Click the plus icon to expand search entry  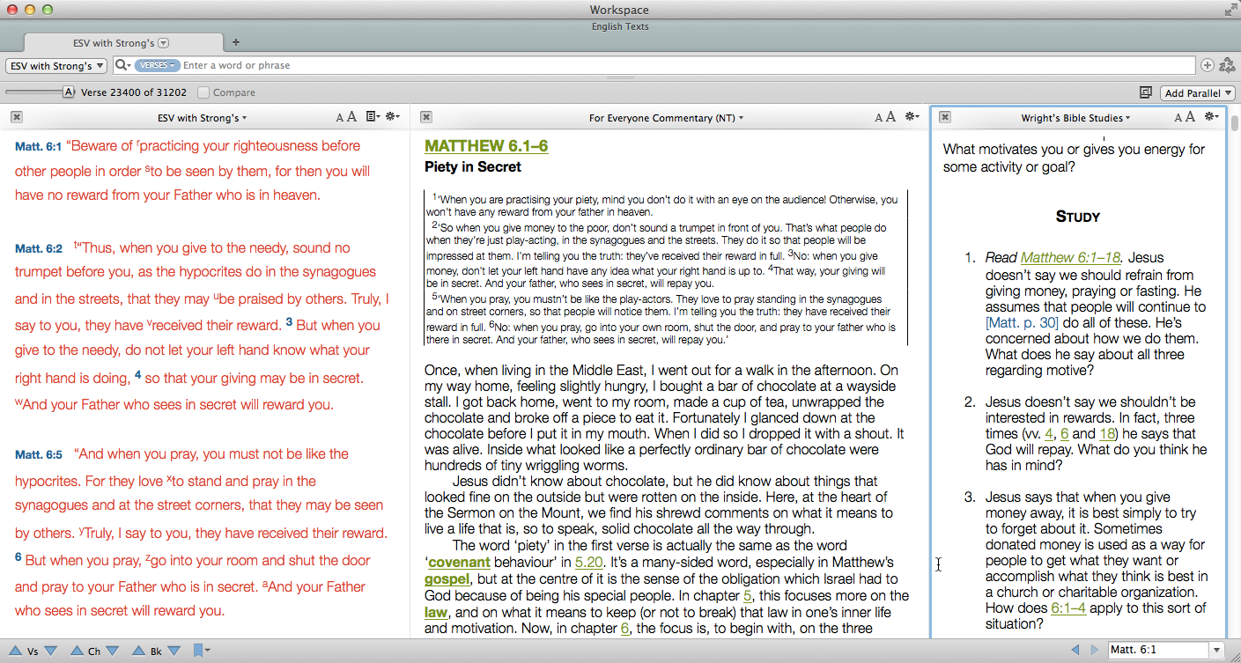(x=1207, y=65)
